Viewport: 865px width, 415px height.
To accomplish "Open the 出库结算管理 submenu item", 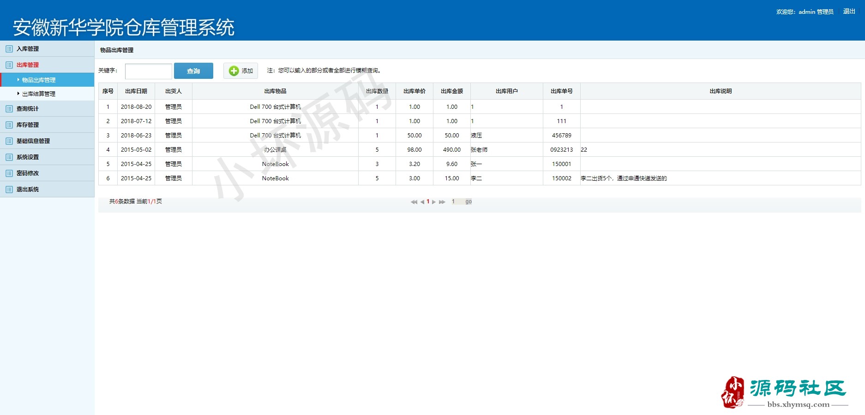I will 39,94.
